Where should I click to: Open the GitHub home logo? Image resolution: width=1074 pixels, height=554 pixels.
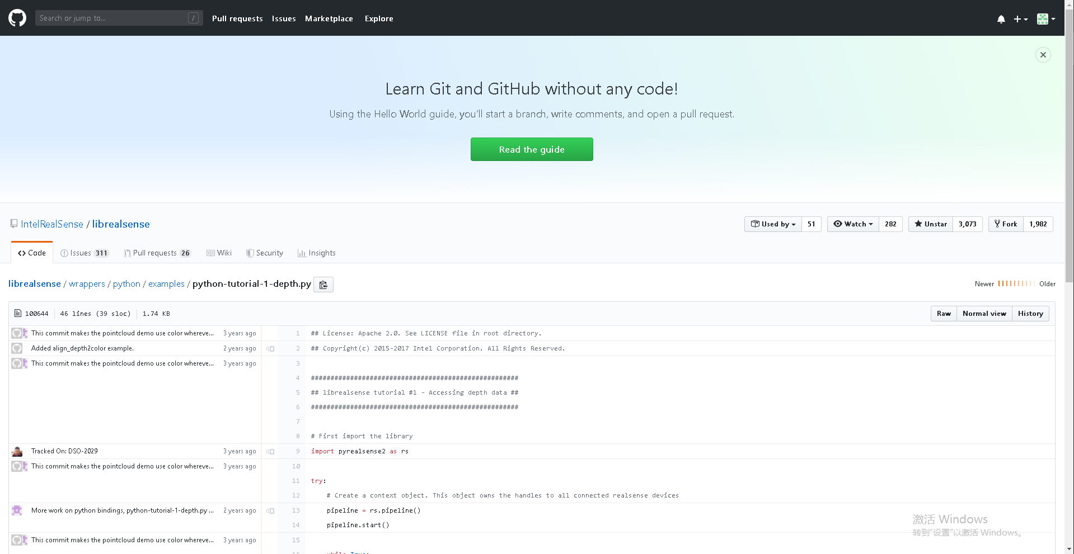[x=17, y=18]
